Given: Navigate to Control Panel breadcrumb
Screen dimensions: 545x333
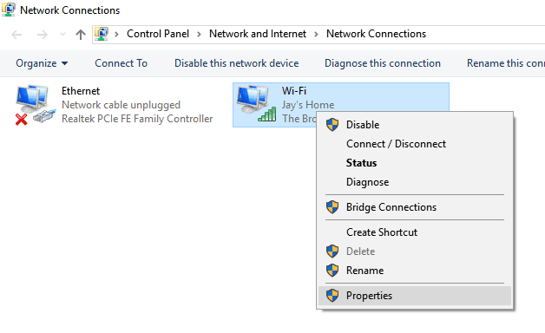Looking at the screenshot, I should coord(158,34).
